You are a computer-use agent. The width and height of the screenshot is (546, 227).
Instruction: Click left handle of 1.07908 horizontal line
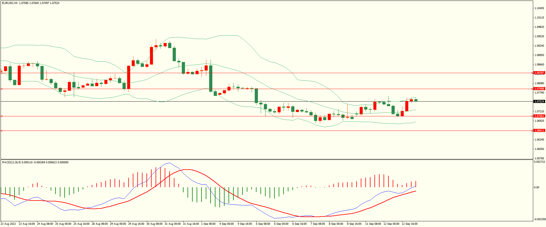2,89
